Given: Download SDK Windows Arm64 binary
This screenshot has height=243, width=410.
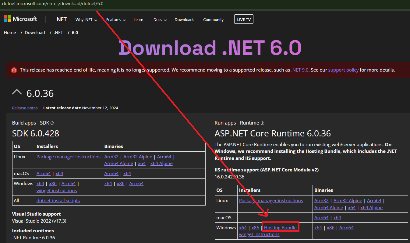Looking at the screenshot, I should (136, 184).
